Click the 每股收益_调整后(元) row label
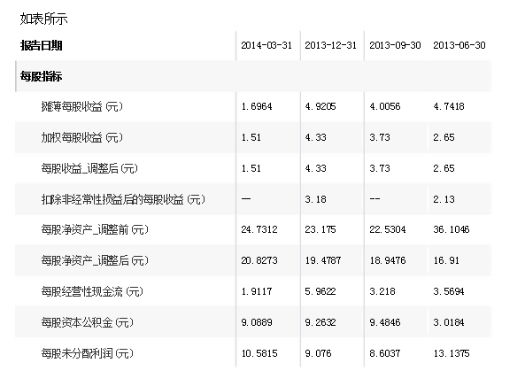525x386 pixels. [x=89, y=168]
